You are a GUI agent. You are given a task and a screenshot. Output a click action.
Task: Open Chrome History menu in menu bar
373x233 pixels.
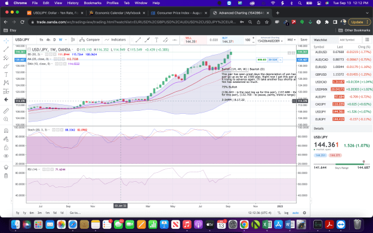pos(73,3)
